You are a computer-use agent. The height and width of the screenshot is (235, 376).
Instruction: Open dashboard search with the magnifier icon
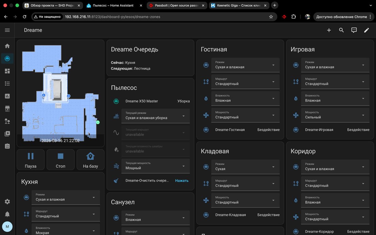[342, 30]
